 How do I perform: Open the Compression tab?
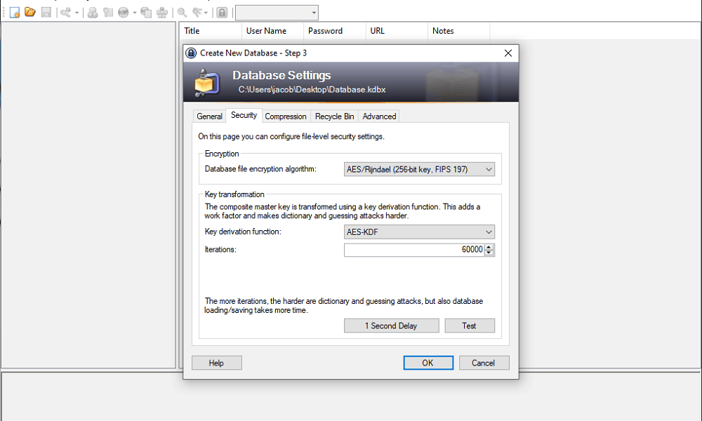tap(286, 116)
